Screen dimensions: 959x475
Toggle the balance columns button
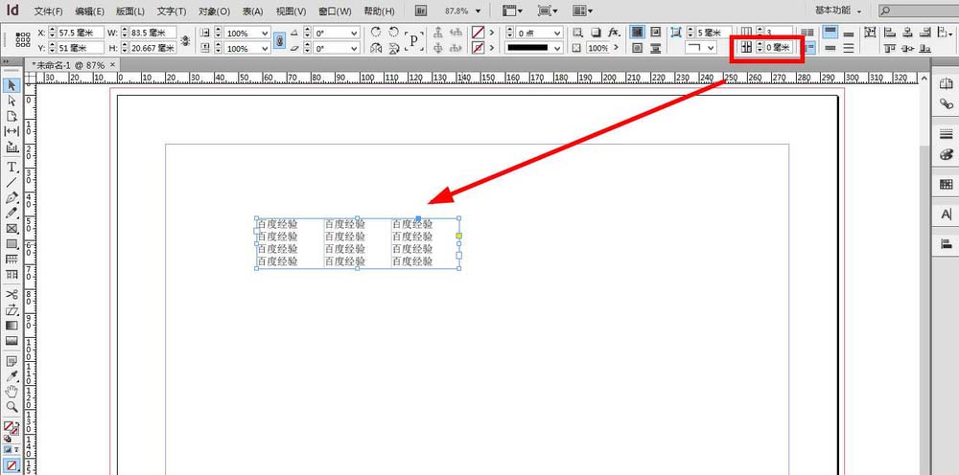[x=807, y=33]
